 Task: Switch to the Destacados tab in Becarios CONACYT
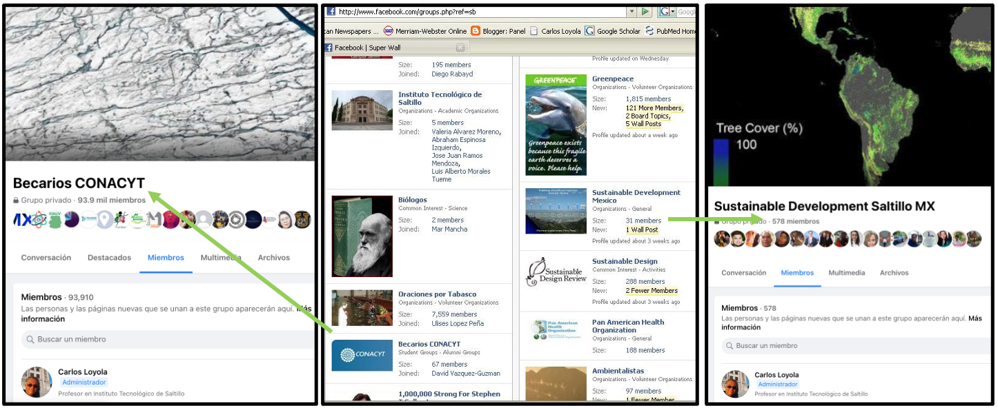click(x=109, y=258)
